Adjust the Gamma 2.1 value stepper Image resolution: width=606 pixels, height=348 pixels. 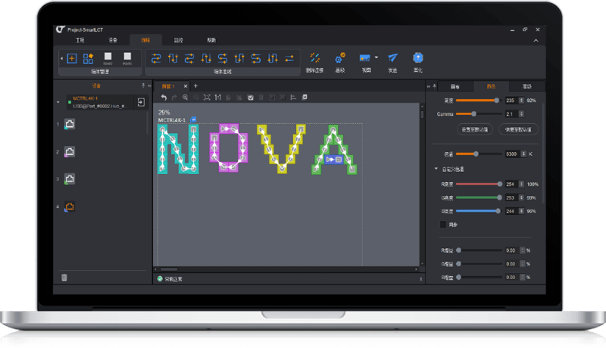[x=521, y=113]
